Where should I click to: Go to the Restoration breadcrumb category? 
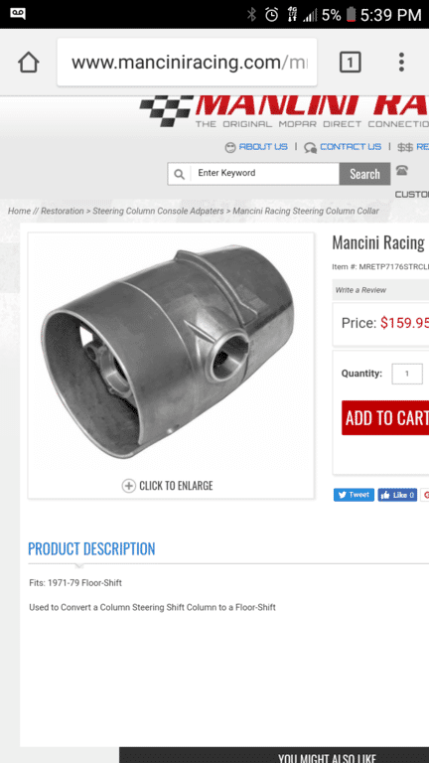(x=63, y=211)
